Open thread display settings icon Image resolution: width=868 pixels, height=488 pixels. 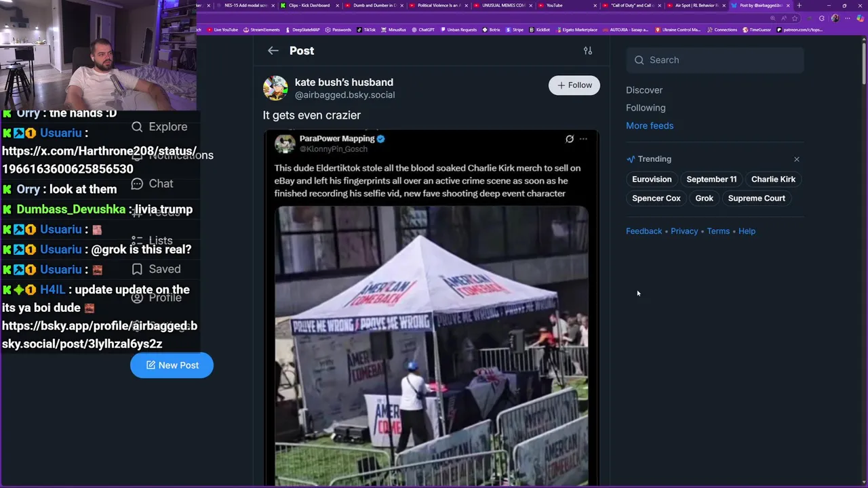point(588,51)
